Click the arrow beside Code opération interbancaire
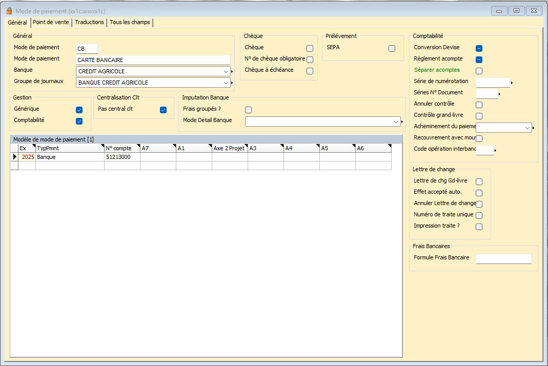 coord(495,151)
